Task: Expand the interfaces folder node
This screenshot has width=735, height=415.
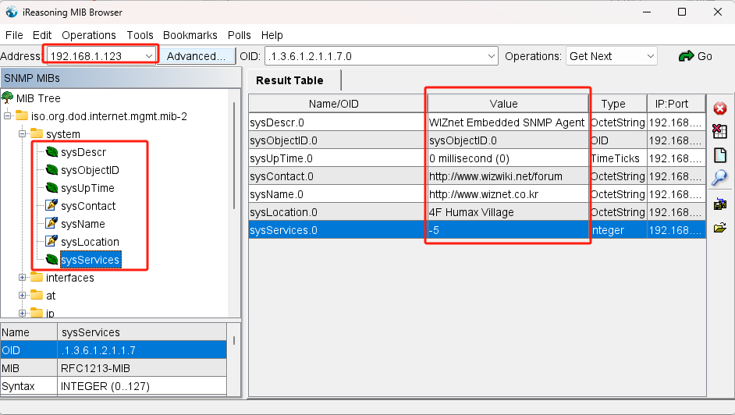Action: coord(23,278)
